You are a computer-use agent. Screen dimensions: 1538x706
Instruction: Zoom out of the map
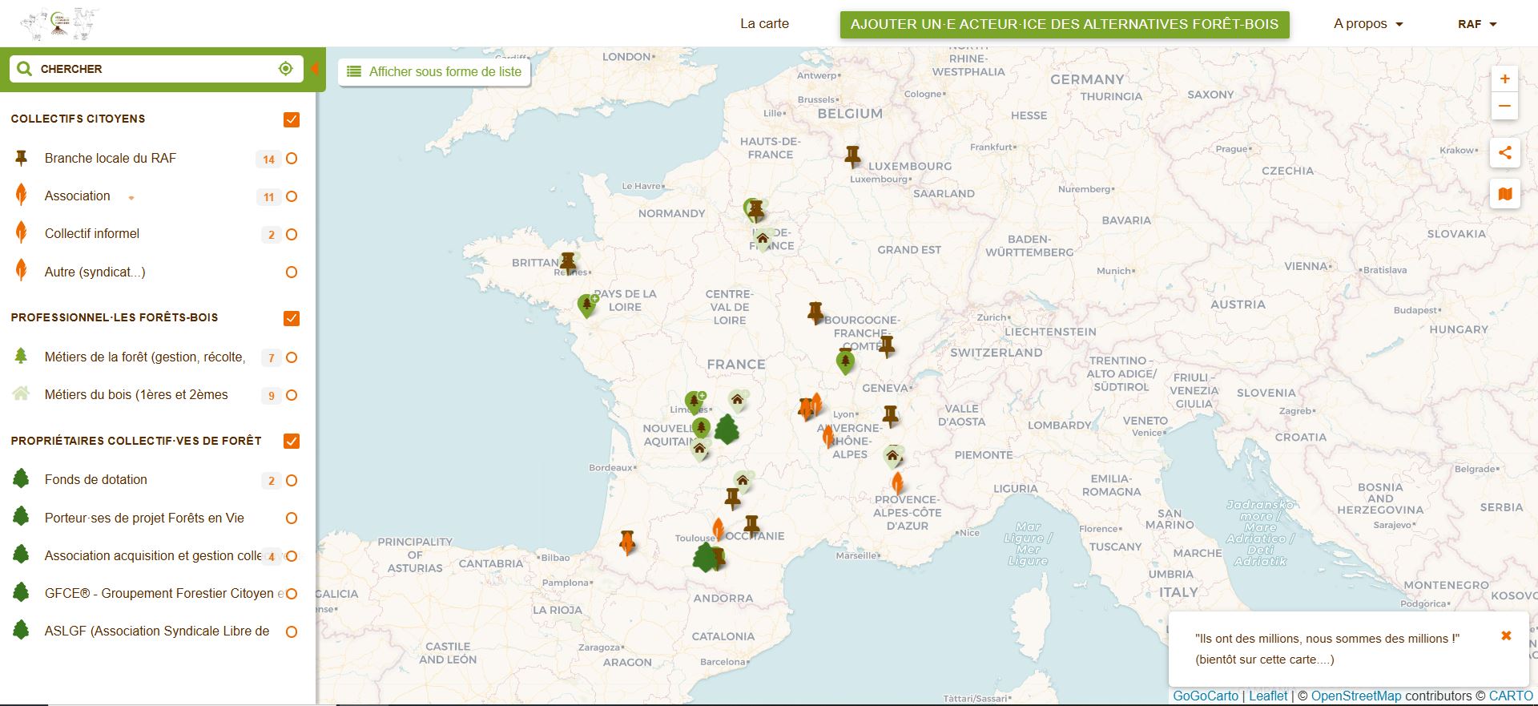(x=1504, y=106)
